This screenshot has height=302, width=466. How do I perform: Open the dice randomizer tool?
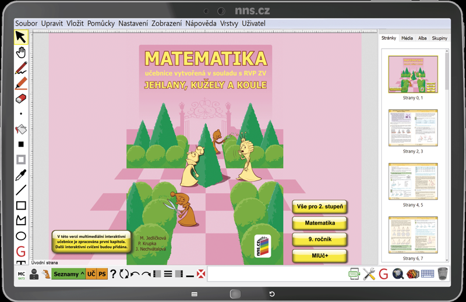click(413, 274)
